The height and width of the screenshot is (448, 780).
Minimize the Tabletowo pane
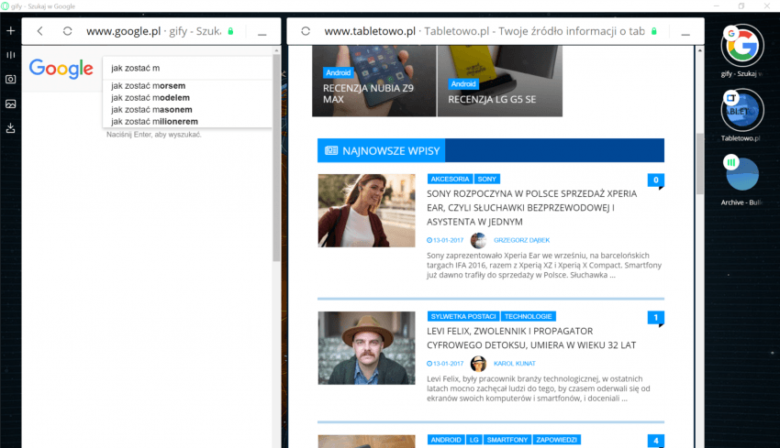tap(685, 34)
